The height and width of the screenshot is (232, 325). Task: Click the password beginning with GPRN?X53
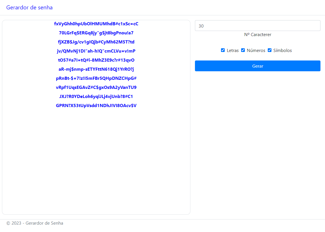coord(96,106)
